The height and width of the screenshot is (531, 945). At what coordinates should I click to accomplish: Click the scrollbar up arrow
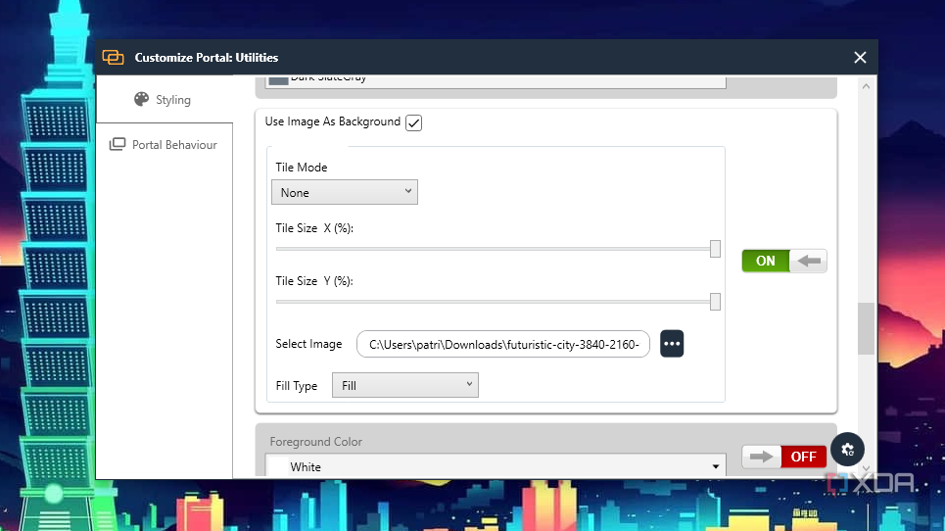[866, 86]
